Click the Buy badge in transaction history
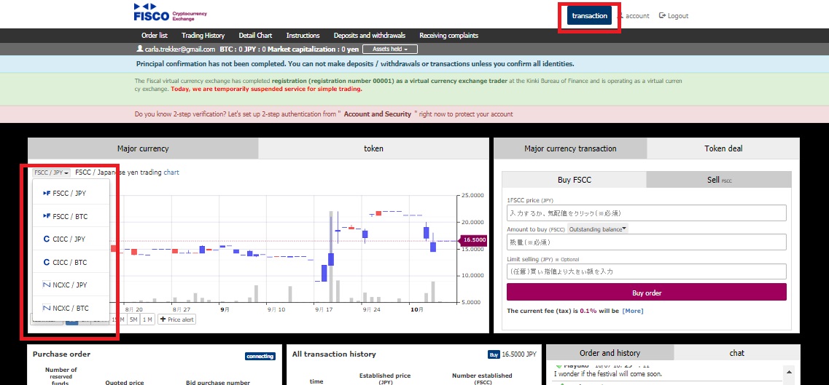This screenshot has height=385, width=829. (x=494, y=355)
